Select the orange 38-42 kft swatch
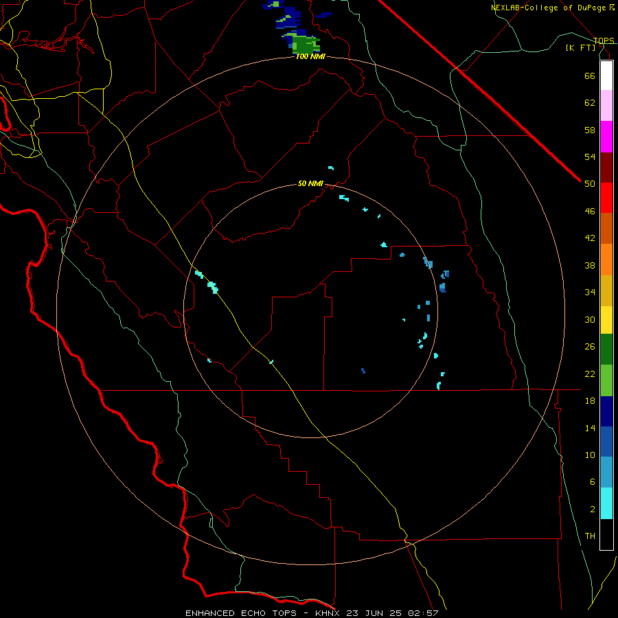This screenshot has height=618, width=618. [606, 260]
